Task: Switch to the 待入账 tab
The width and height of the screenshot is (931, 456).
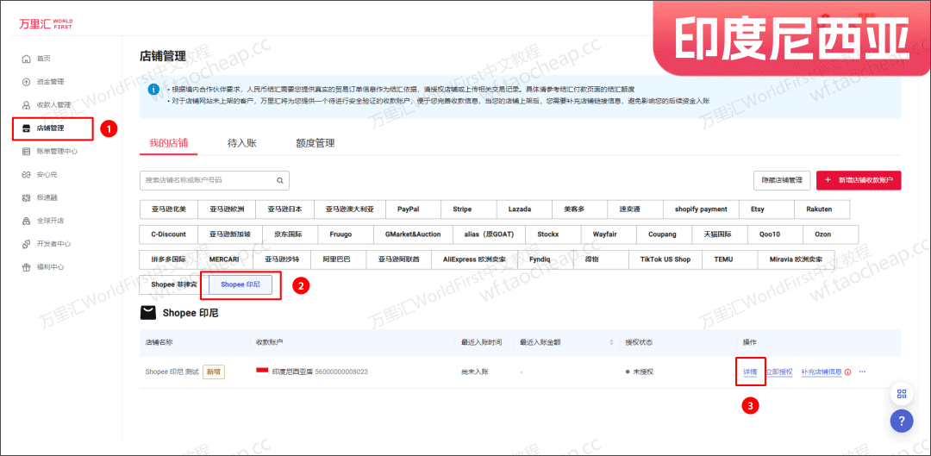Action: tap(246, 142)
